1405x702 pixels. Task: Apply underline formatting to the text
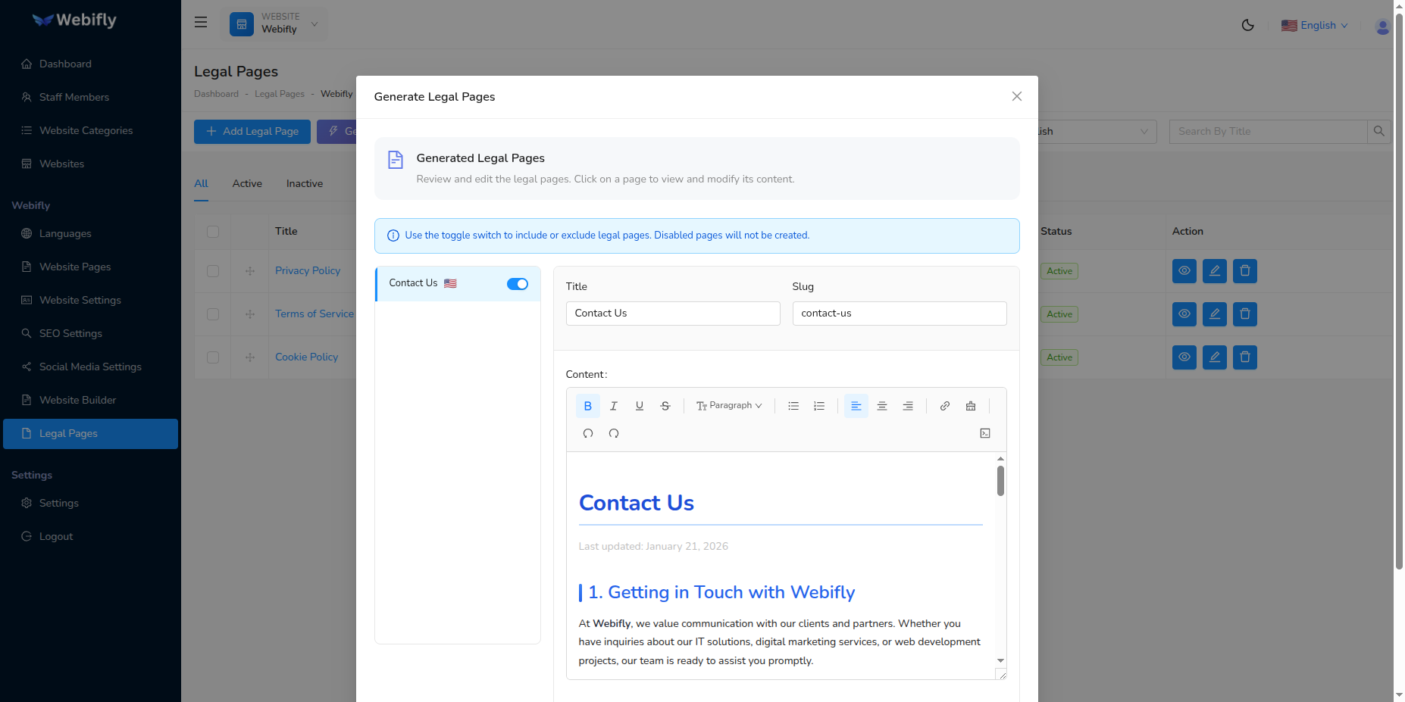point(639,405)
